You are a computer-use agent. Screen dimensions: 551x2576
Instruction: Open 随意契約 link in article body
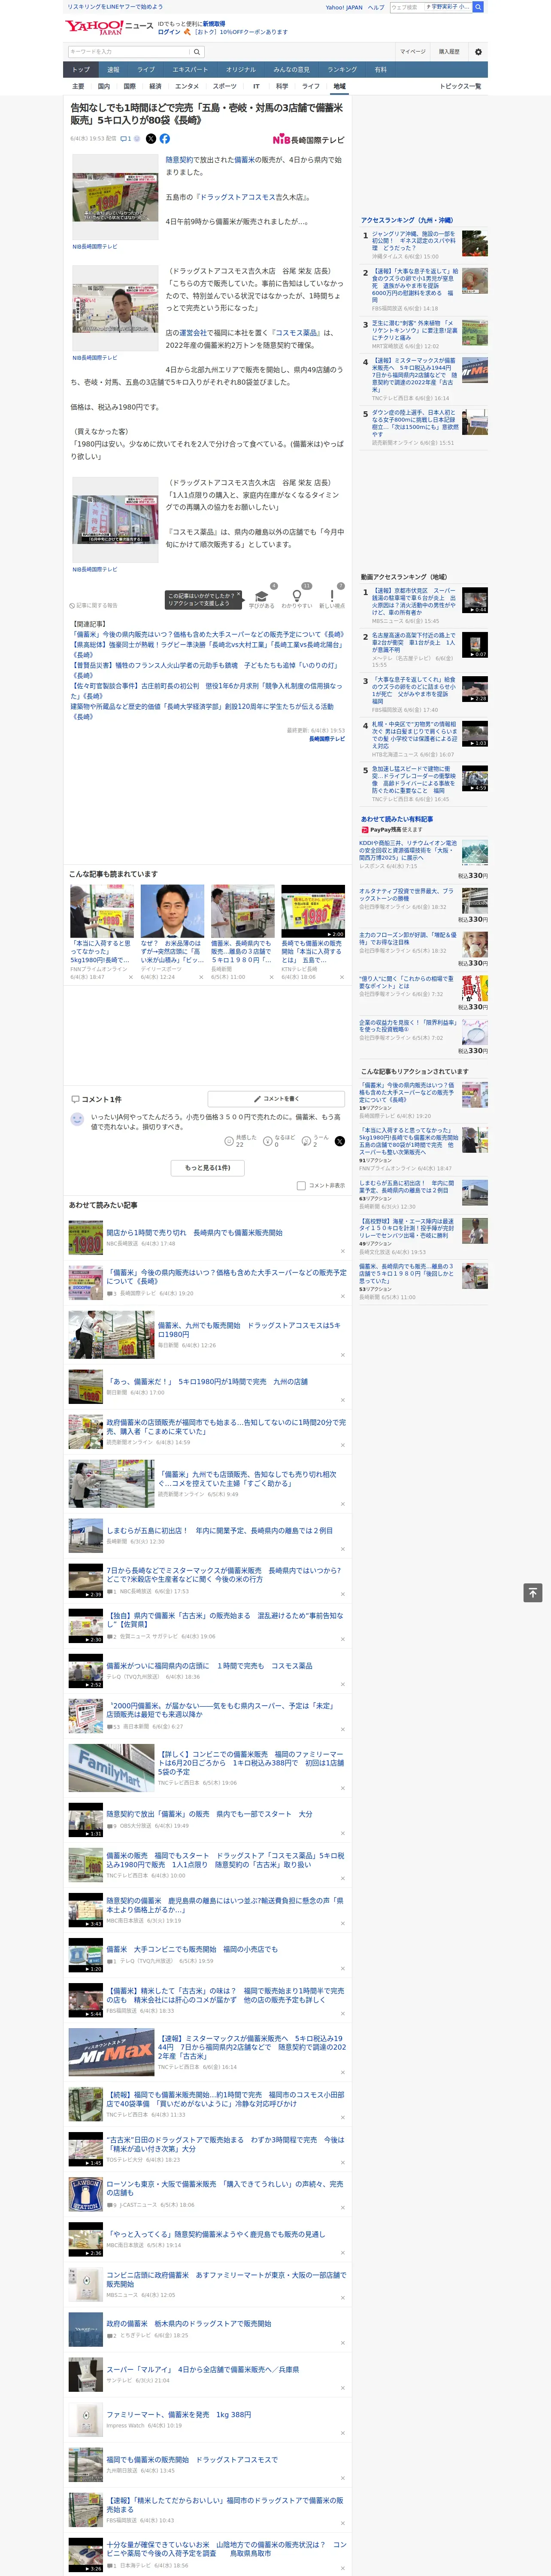click(x=180, y=160)
